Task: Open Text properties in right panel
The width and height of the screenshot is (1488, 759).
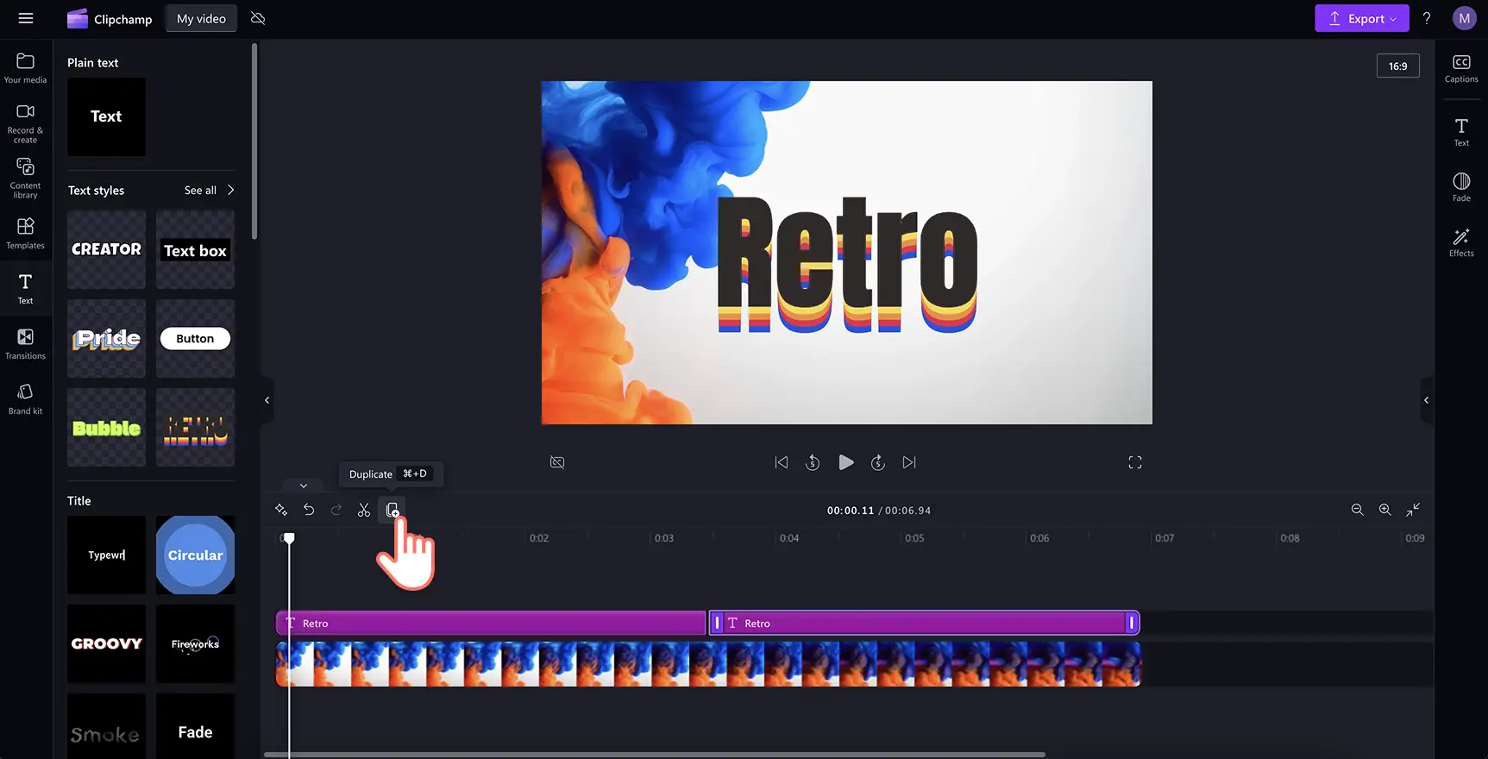Action: [1461, 132]
